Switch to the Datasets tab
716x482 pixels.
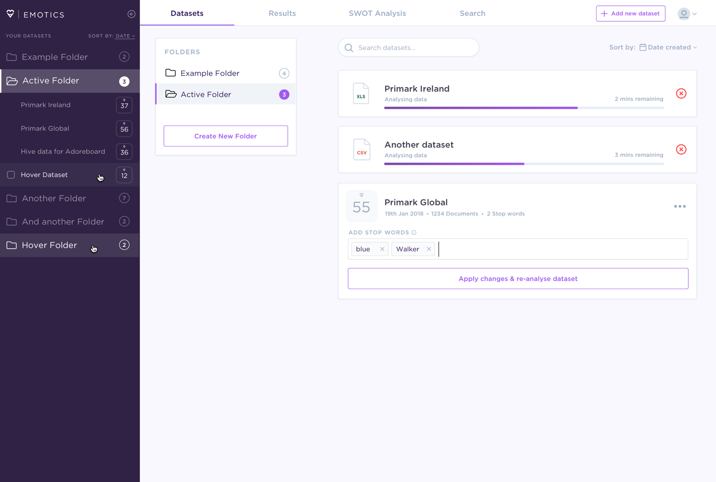click(187, 13)
